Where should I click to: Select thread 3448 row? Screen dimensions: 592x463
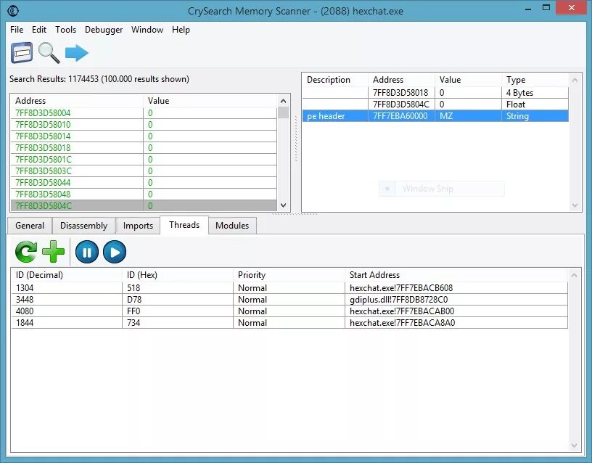point(289,300)
